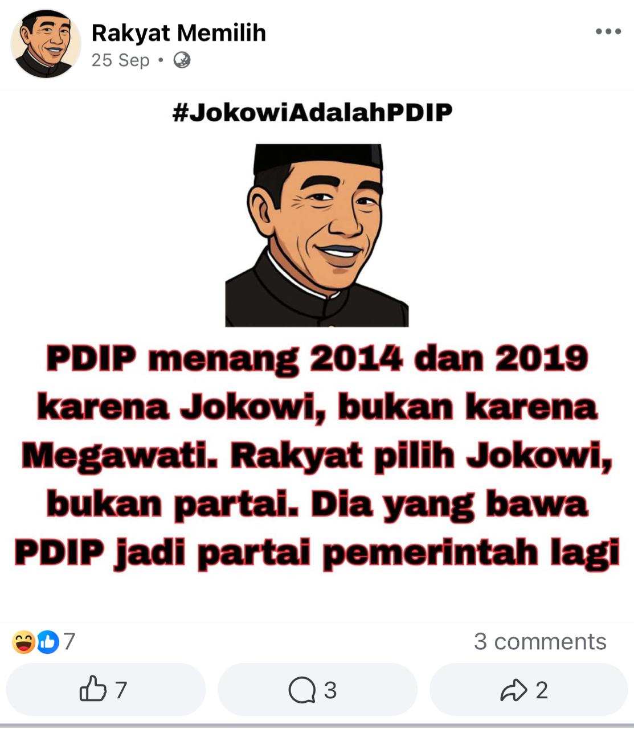Click the 25 Sep post timestamp
The width and height of the screenshot is (634, 729).
click(x=120, y=60)
